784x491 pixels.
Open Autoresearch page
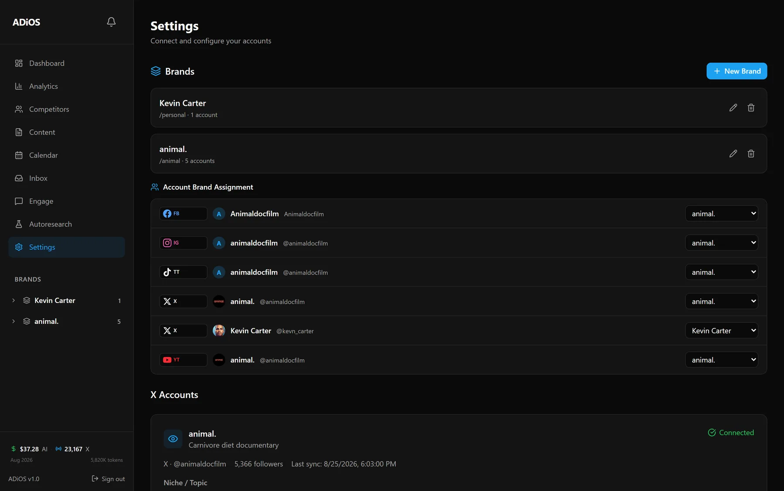point(67,224)
